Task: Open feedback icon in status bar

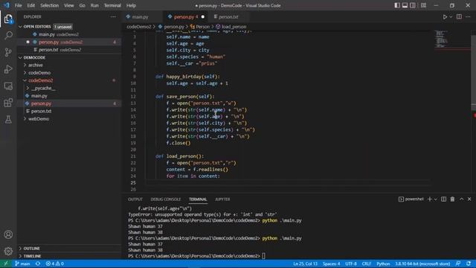Action: click(458, 264)
